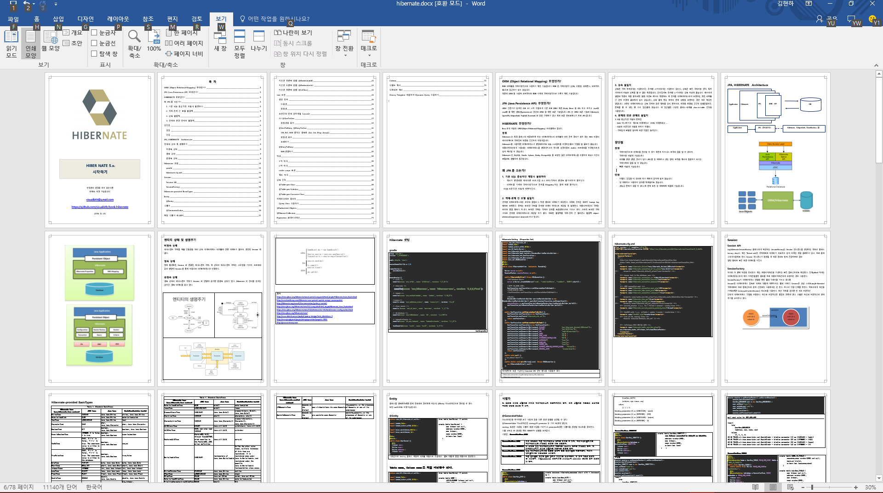Click the zoom slider handle
Viewport: 883px width, 493px height.
(812, 487)
